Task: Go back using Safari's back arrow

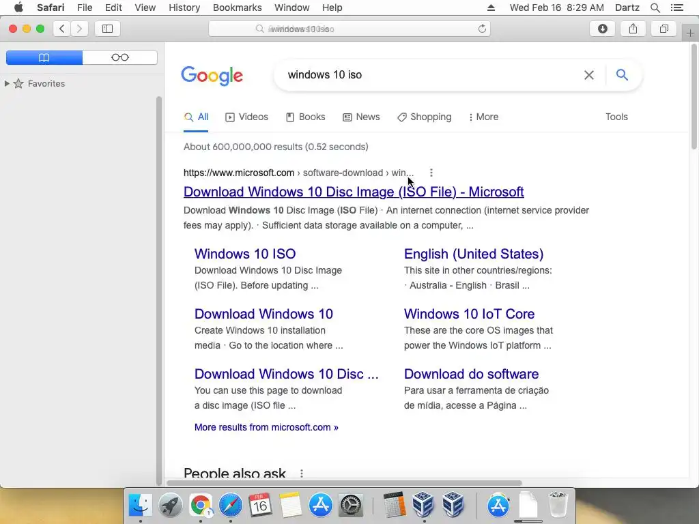Action: [x=62, y=29]
